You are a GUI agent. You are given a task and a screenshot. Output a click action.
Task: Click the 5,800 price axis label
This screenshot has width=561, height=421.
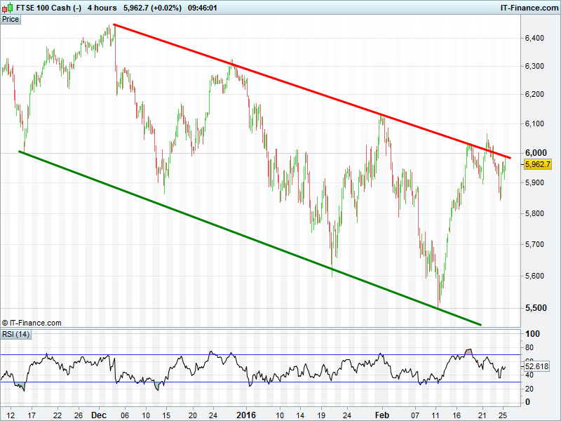point(534,213)
